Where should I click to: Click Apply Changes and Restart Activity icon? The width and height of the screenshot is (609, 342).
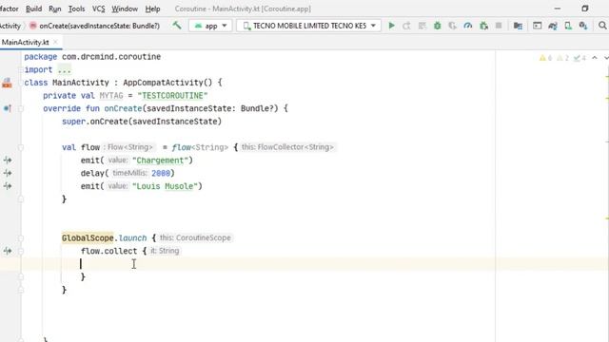406,26
